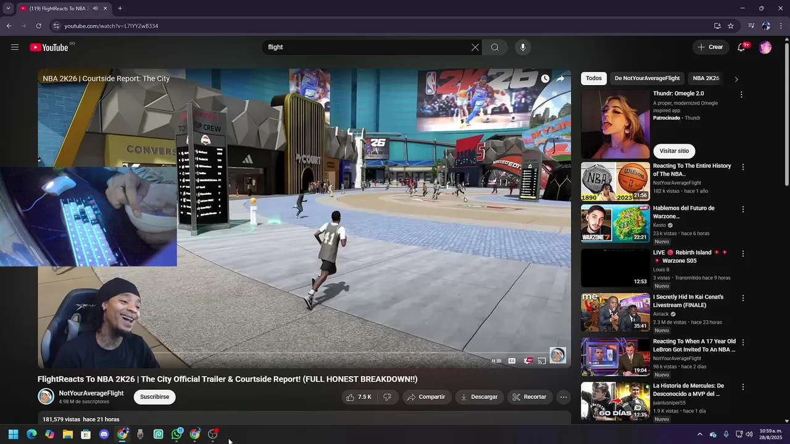Share video using arrow icon on player

[x=560, y=79]
